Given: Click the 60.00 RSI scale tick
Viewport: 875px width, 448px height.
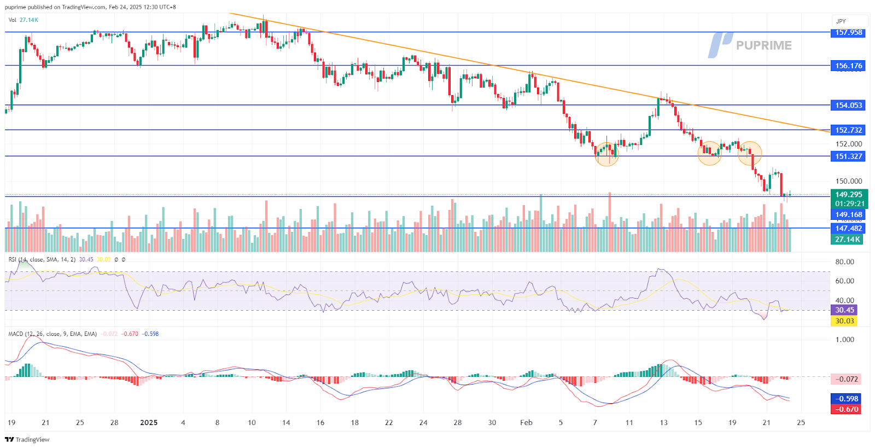Looking at the screenshot, I should (x=844, y=281).
